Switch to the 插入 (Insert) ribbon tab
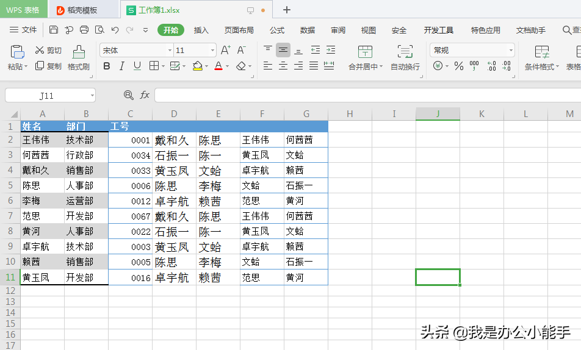Image resolution: width=581 pixels, height=350 pixels. coord(201,30)
